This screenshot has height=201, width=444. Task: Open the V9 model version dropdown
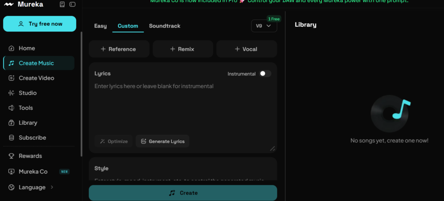click(x=264, y=26)
